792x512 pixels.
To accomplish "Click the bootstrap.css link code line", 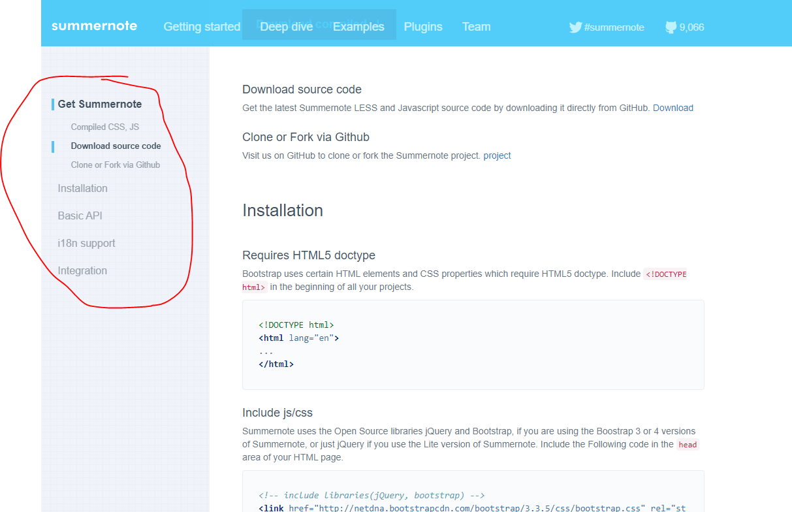I will pyautogui.click(x=472, y=508).
